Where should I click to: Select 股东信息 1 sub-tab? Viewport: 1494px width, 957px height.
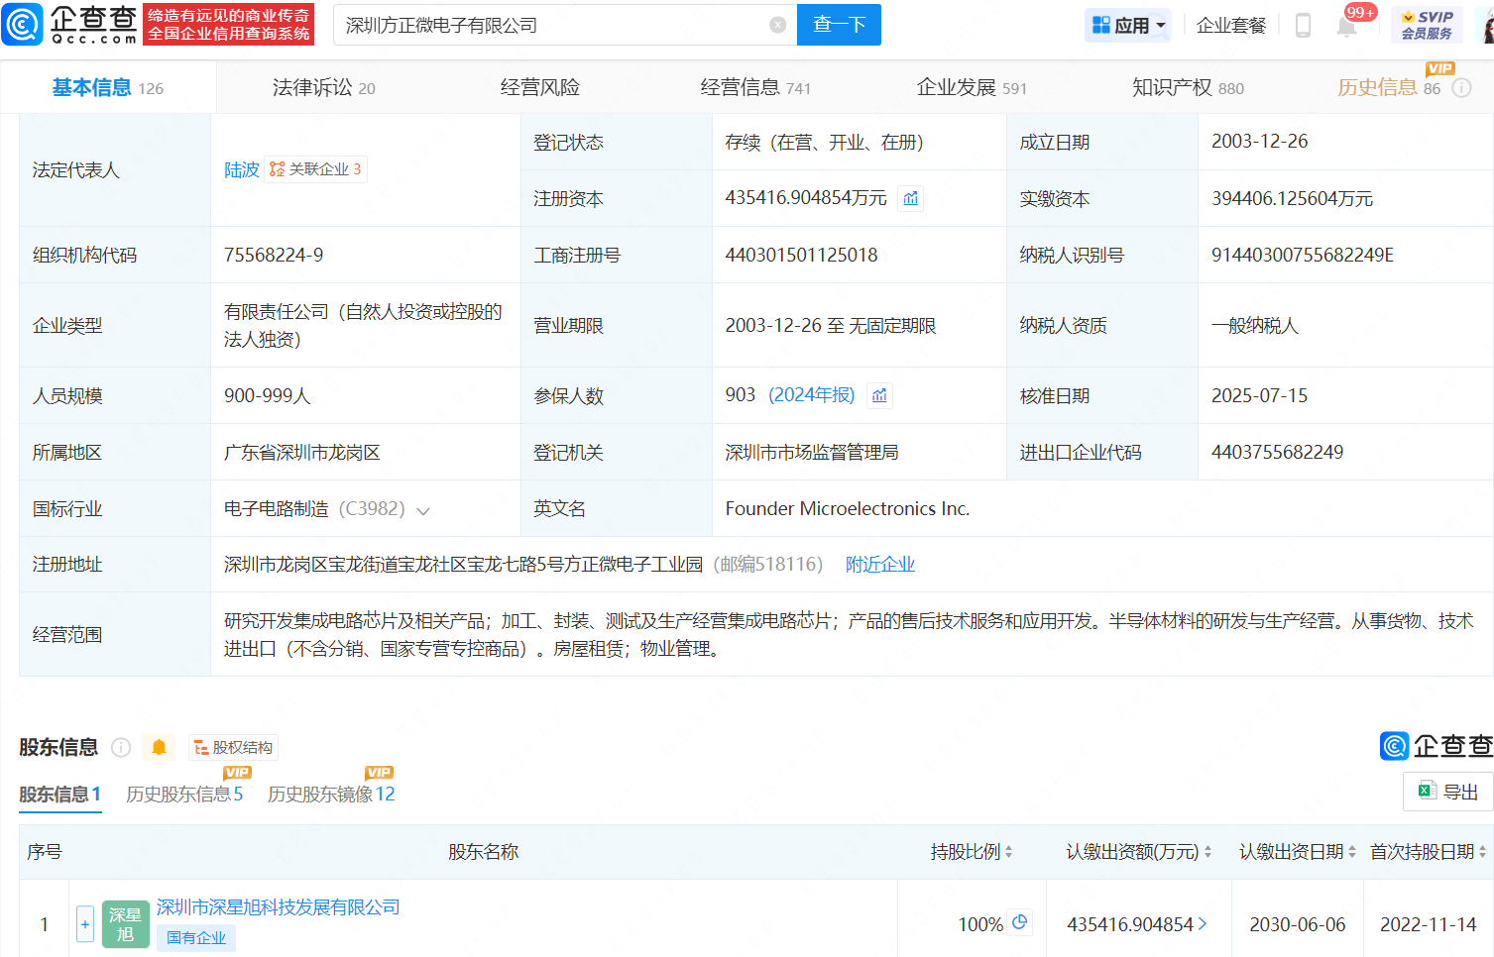[59, 795]
